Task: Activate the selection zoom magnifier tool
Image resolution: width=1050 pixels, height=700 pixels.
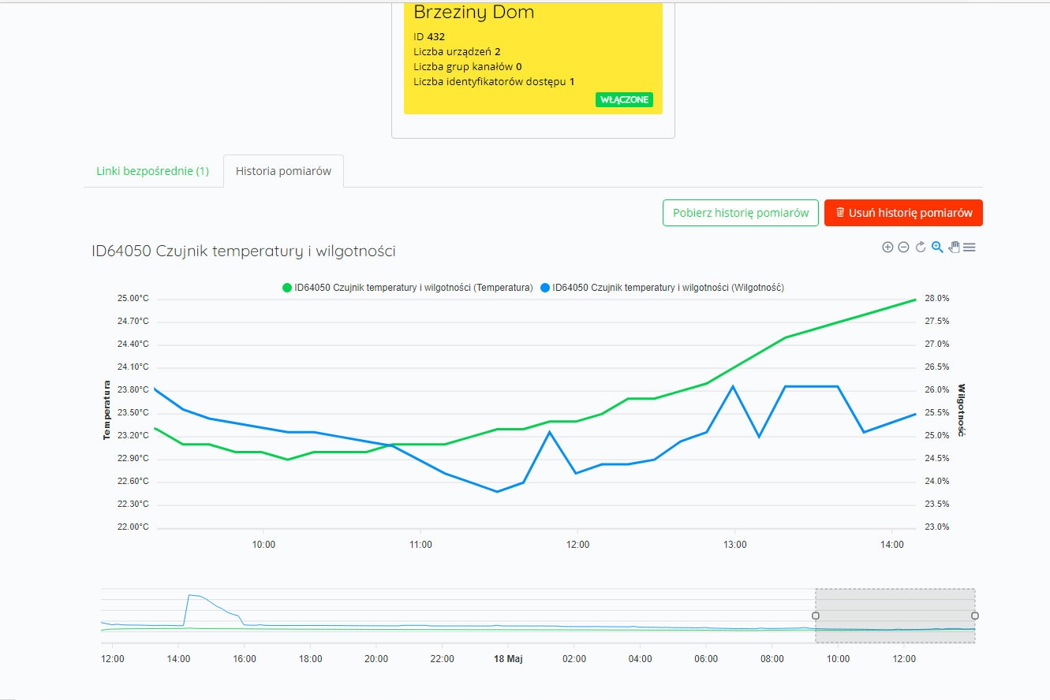Action: click(x=937, y=248)
